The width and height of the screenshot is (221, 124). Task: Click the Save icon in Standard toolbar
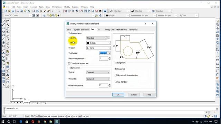coord(13,11)
